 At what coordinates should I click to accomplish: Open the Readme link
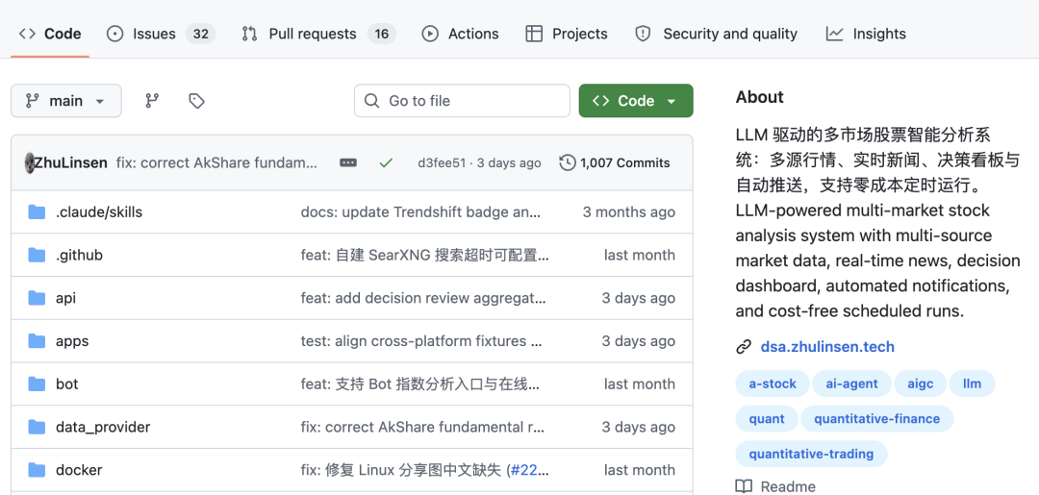coord(788,486)
